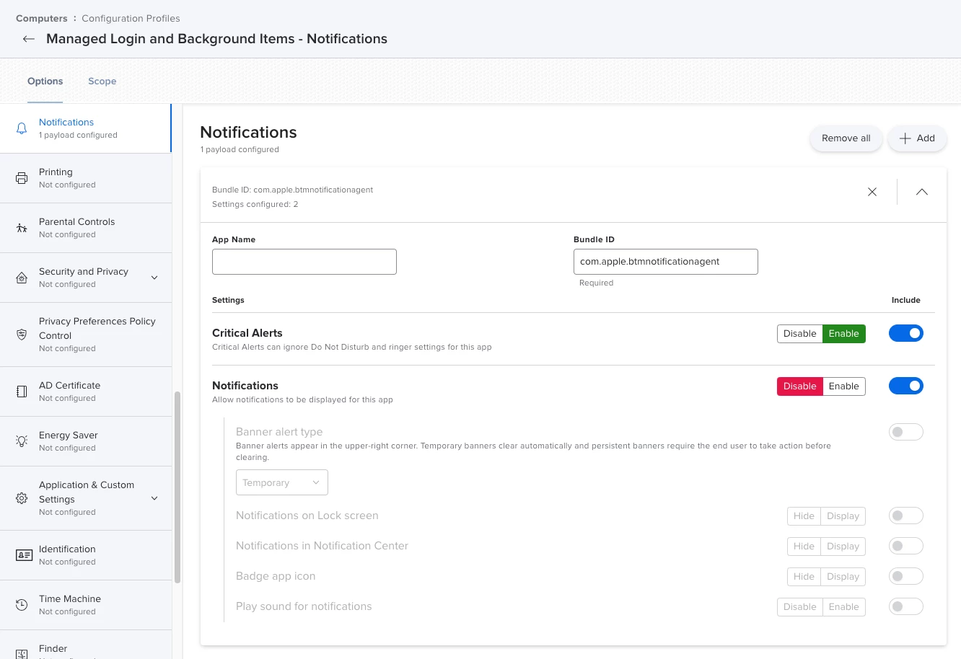This screenshot has height=659, width=961.
Task: Collapse the payload using the up chevron
Action: (x=922, y=192)
